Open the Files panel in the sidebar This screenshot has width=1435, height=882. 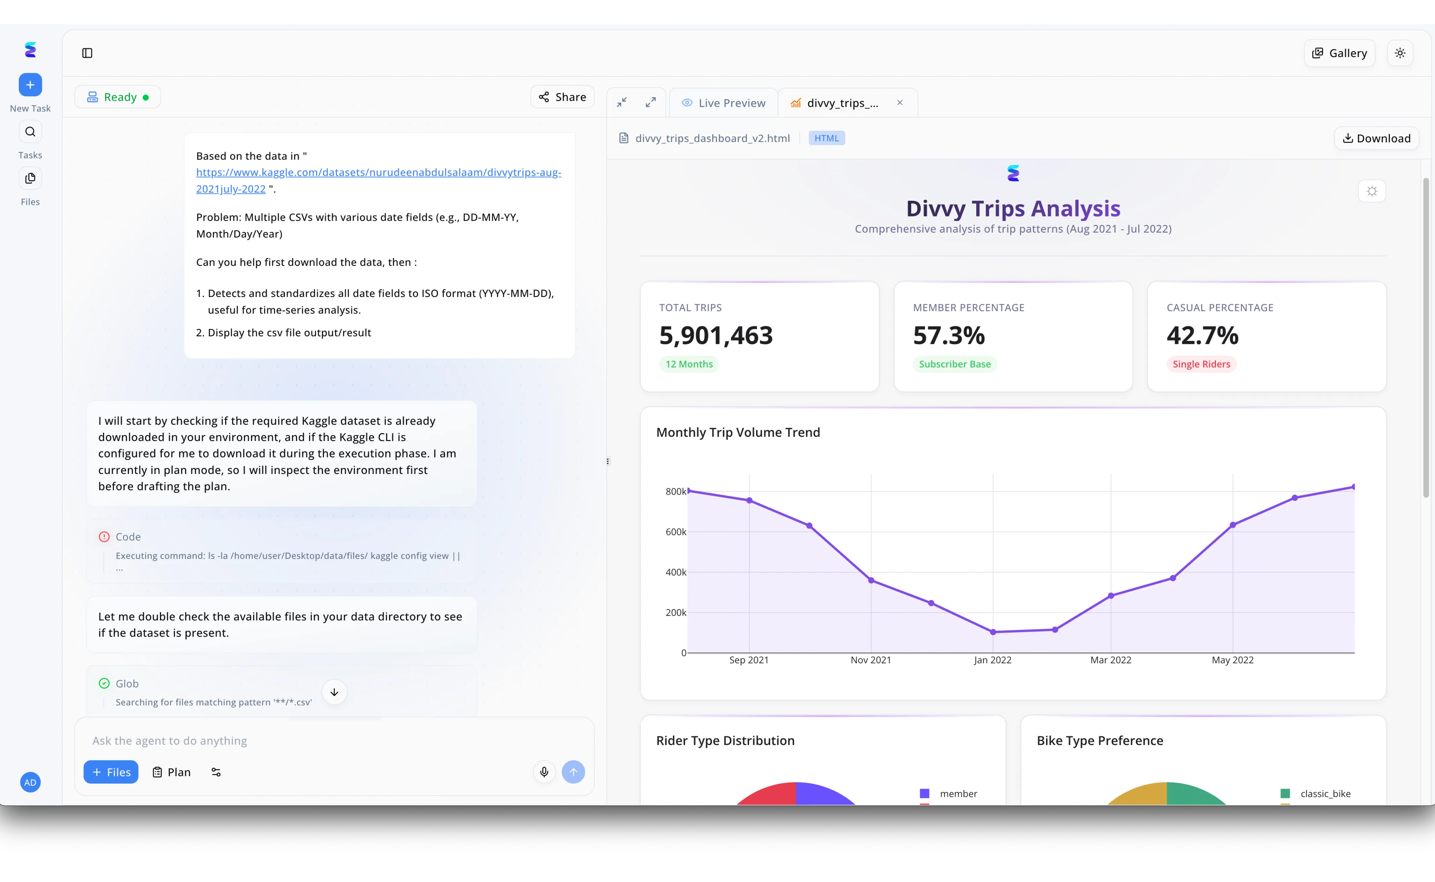tap(30, 178)
